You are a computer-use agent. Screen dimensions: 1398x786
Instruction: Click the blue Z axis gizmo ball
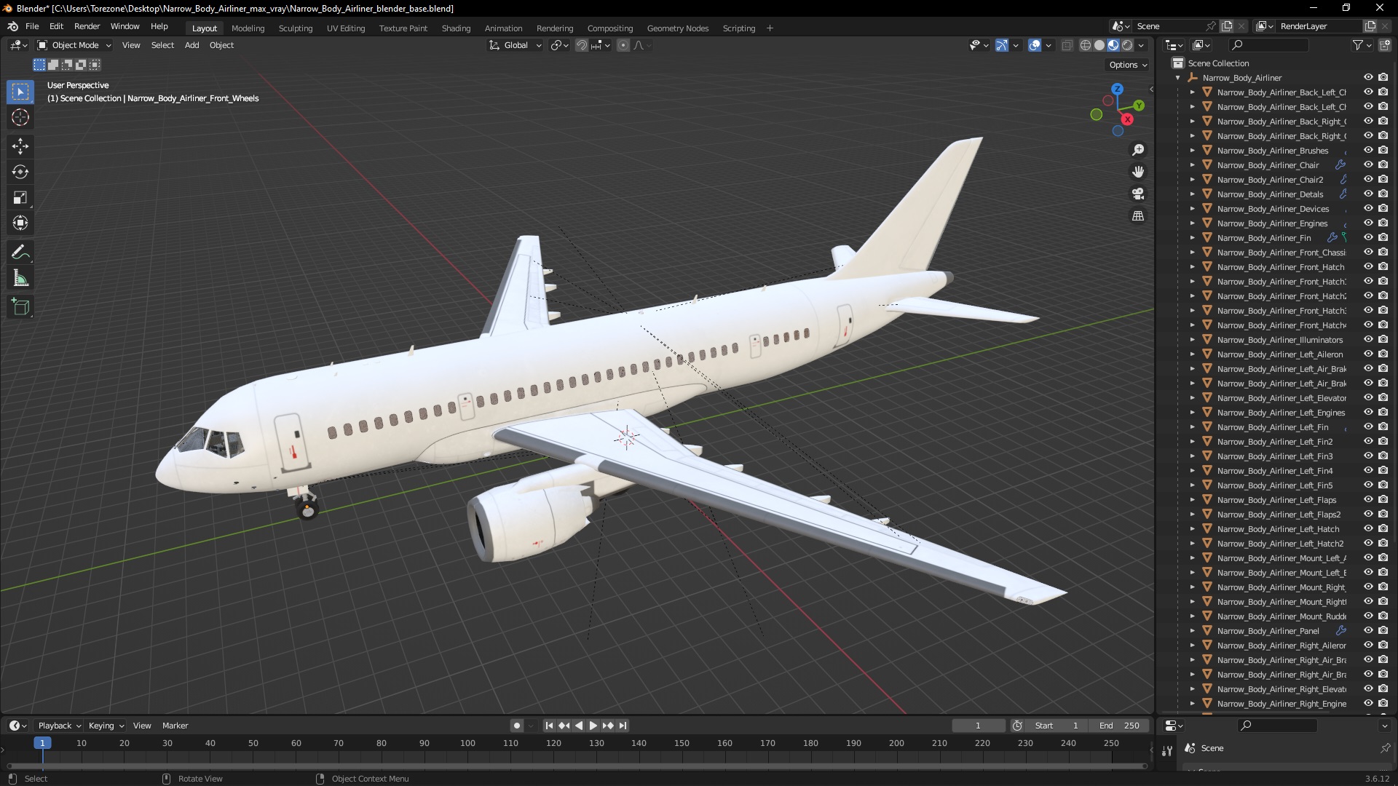click(1117, 89)
